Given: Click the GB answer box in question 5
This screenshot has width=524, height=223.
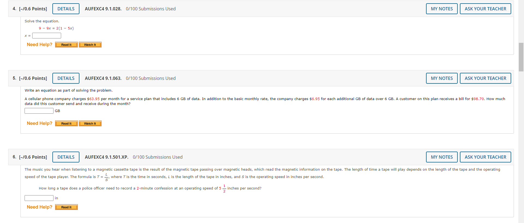Looking at the screenshot, I should pyautogui.click(x=39, y=111).
